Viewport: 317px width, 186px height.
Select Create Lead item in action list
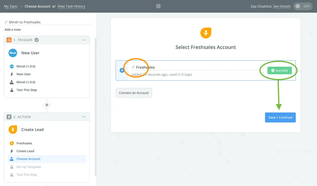click(x=25, y=151)
